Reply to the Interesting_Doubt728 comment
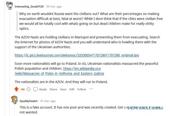Screen dimensions: 170x116 tap(43, 89)
